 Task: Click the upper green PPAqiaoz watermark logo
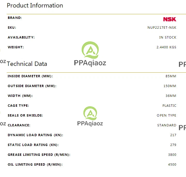(90, 50)
